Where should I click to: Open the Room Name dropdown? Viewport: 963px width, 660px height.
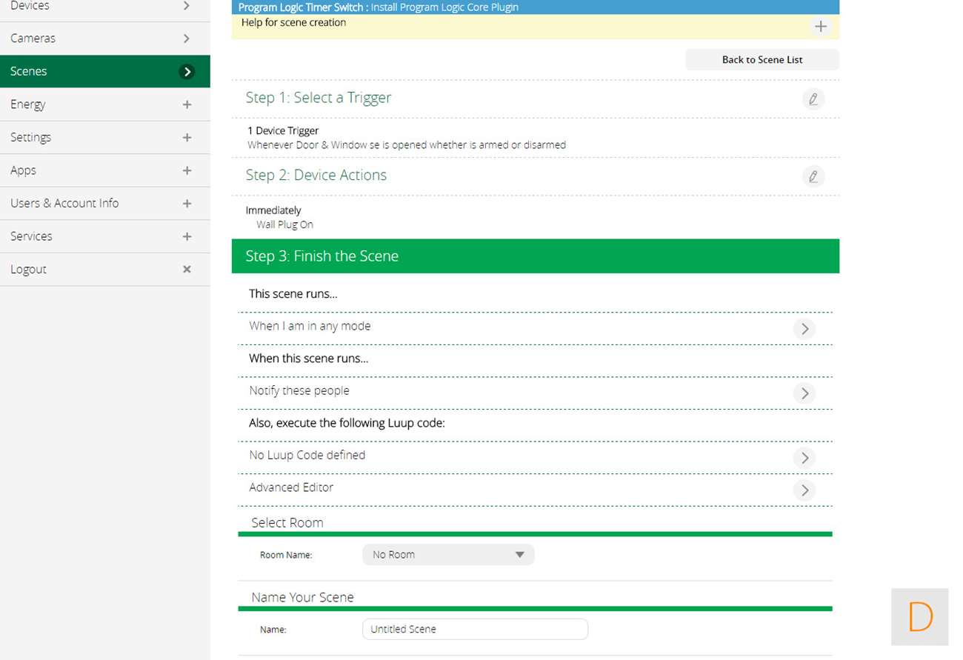(x=447, y=555)
